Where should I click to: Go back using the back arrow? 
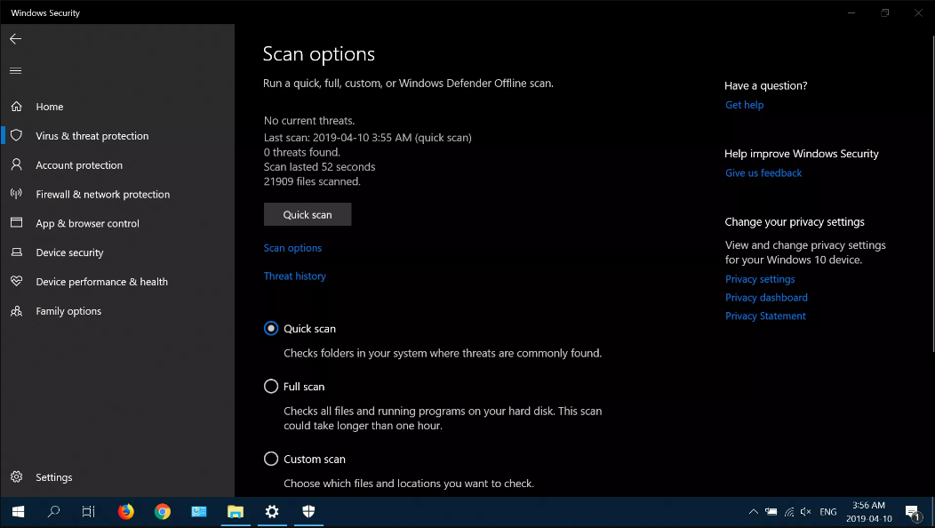(x=15, y=39)
